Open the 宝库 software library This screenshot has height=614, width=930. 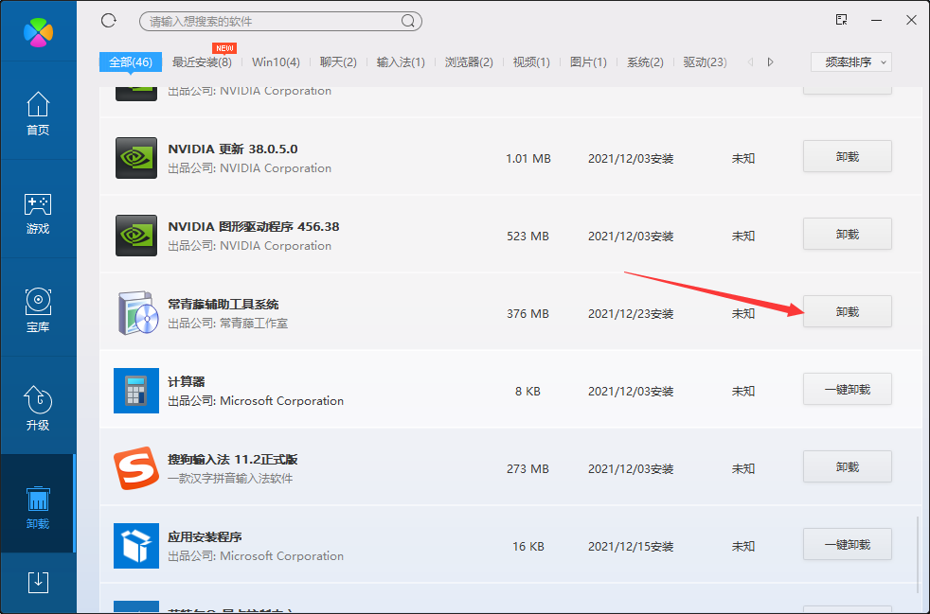[38, 310]
